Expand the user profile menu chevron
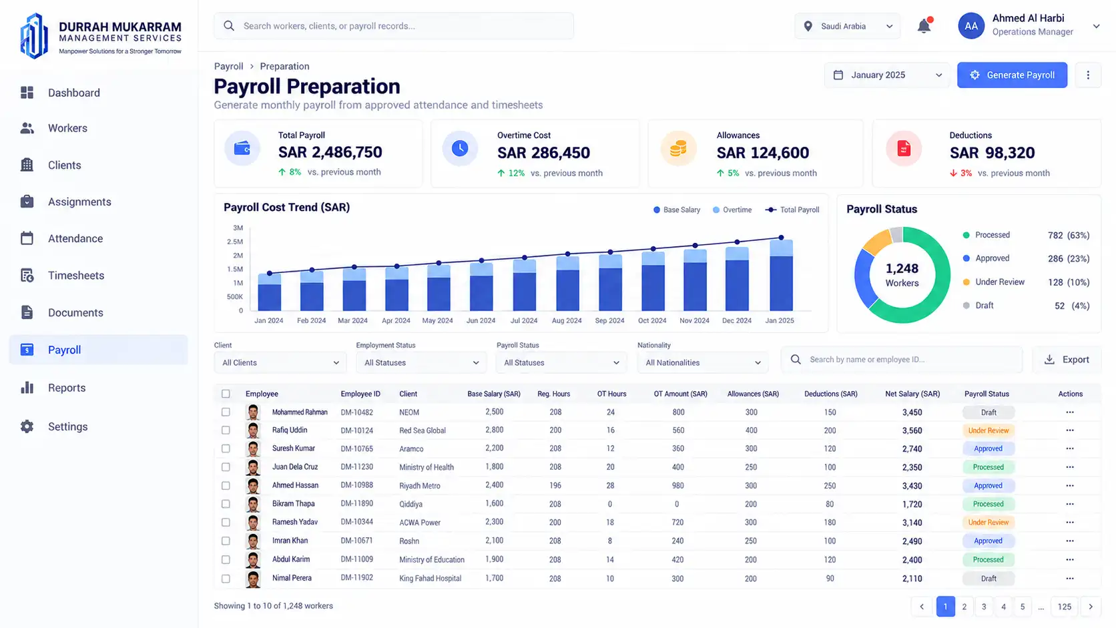1116x628 pixels. coord(1096,26)
